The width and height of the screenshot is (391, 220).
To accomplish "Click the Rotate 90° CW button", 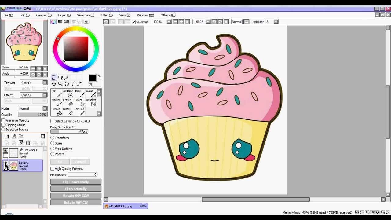I will click(x=76, y=202).
